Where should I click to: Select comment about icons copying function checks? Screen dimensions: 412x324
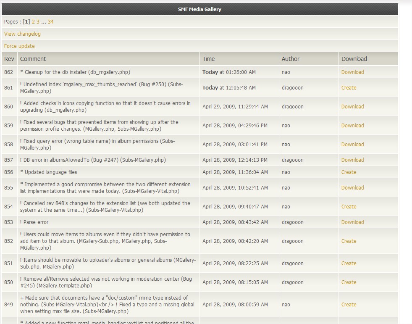(105, 106)
